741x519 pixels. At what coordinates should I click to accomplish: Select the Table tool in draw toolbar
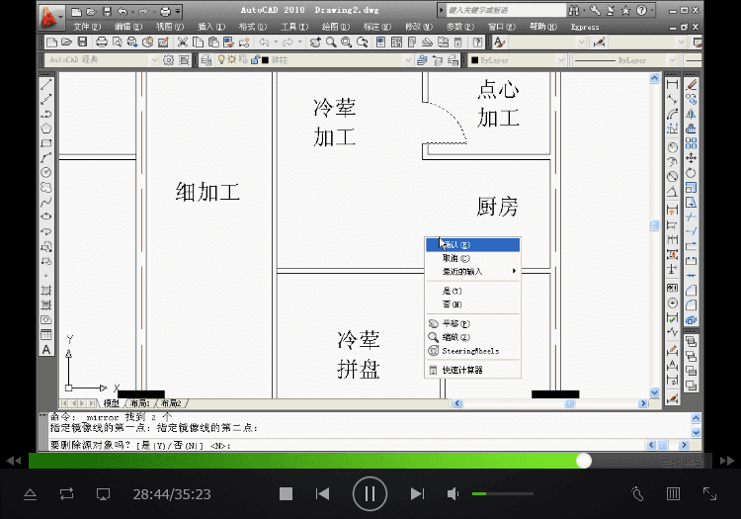pos(45,335)
